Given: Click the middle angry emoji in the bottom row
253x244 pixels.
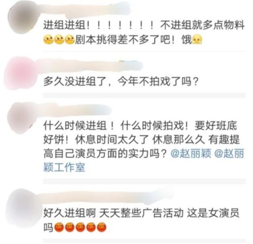Looking at the screenshot, I should tap(81, 227).
